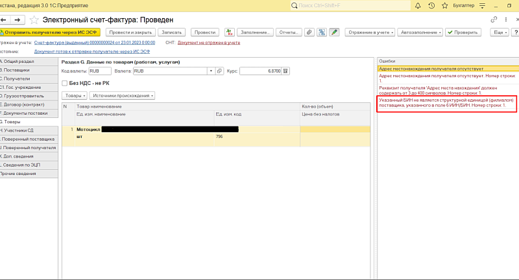519x280 pixels.
Task: Open the Участники СД section tab
Action: pyautogui.click(x=22, y=130)
